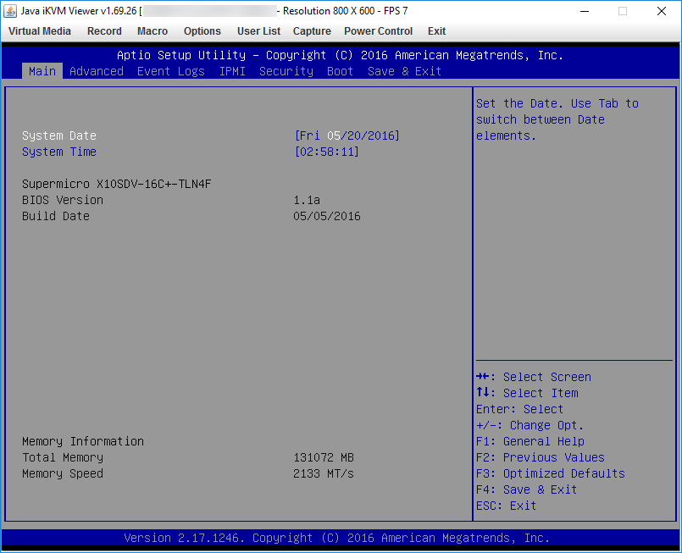Open the User List menu
This screenshot has width=682, height=553.
pyautogui.click(x=258, y=31)
